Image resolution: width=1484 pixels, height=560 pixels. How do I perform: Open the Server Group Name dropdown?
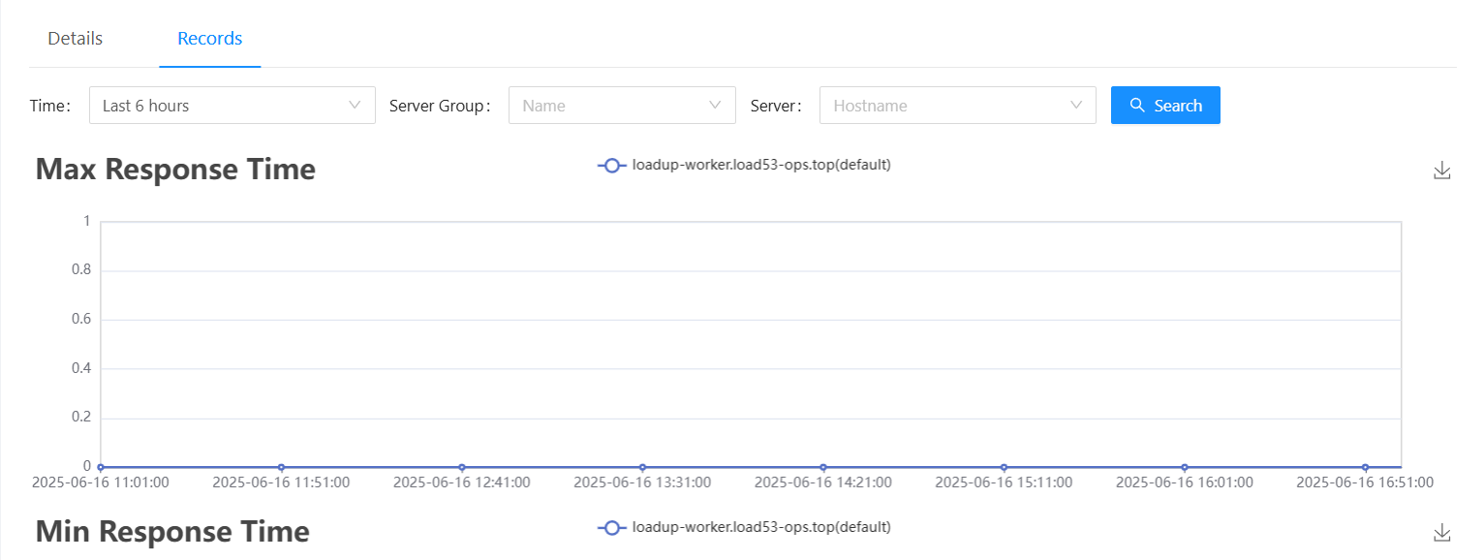coord(621,105)
